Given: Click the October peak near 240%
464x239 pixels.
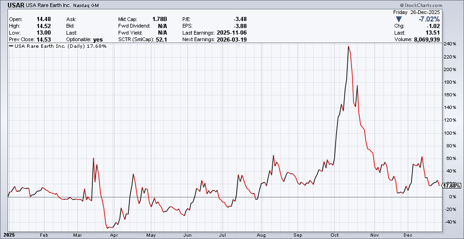Looking at the screenshot, I should click(348, 46).
